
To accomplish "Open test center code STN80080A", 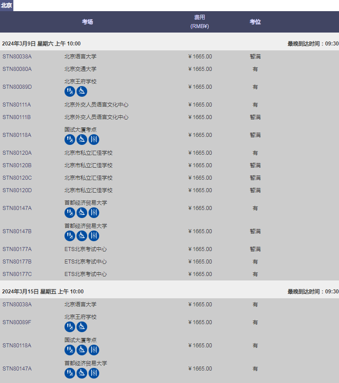I will [x=17, y=69].
